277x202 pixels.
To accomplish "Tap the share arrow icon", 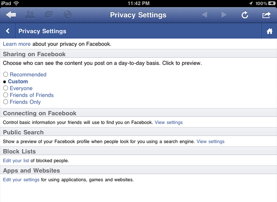I will (x=266, y=15).
